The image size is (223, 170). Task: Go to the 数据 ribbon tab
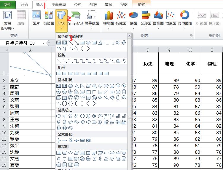(93, 4)
